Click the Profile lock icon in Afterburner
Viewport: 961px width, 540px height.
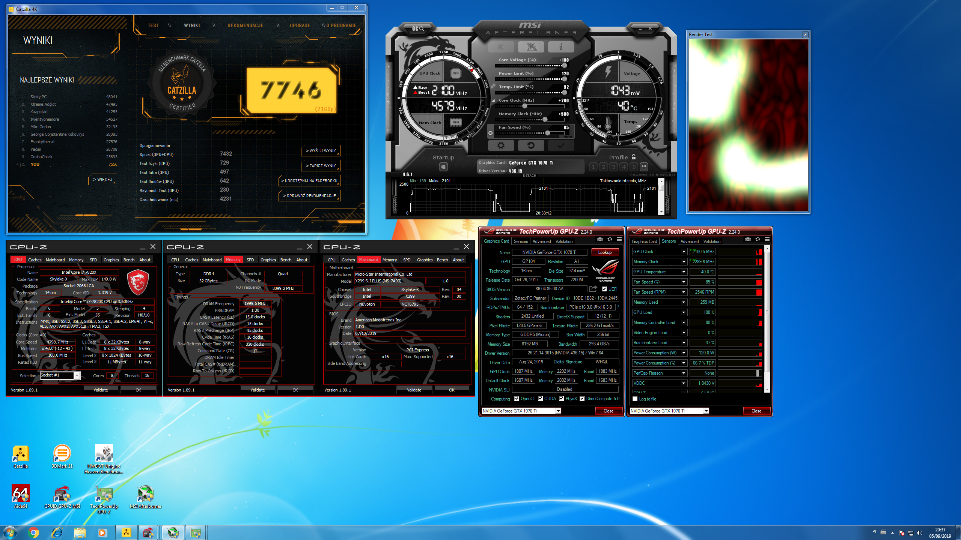tap(634, 157)
